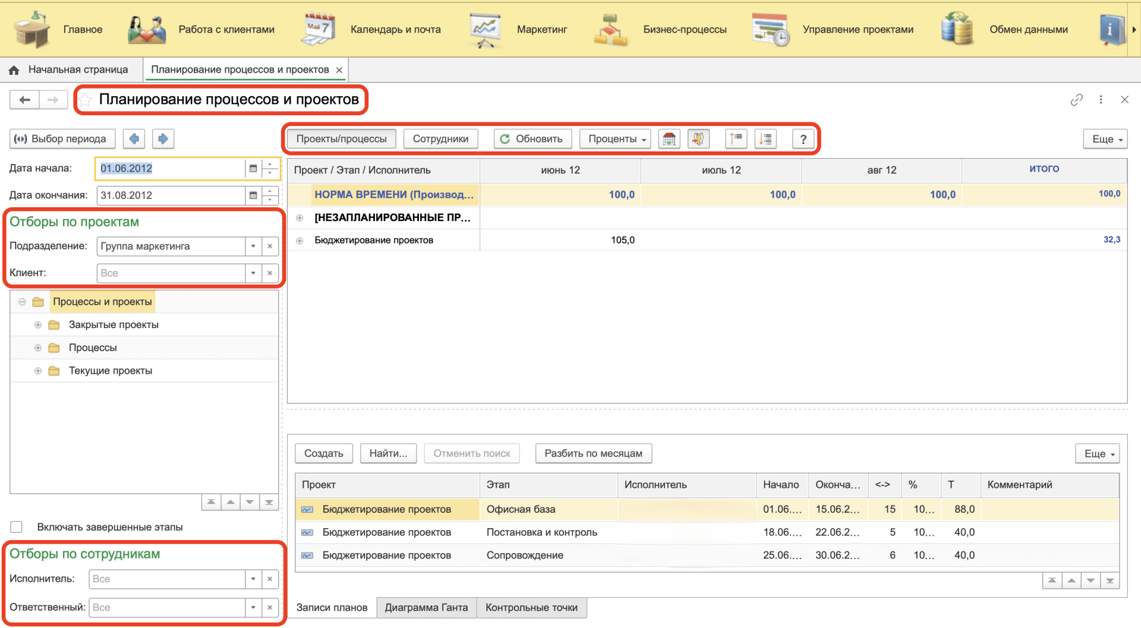Switch view mode to Сотрудники
Screen dimensions: 1141x628
click(x=440, y=139)
